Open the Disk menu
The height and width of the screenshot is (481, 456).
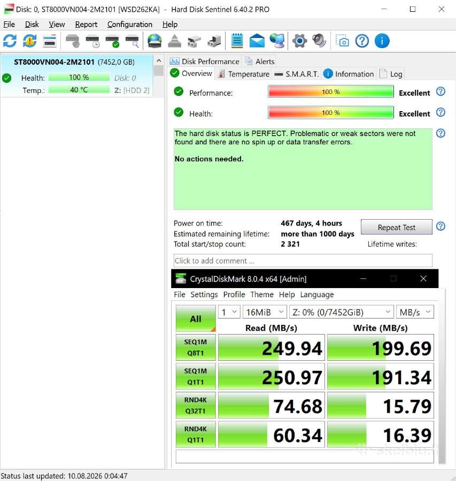tap(32, 24)
